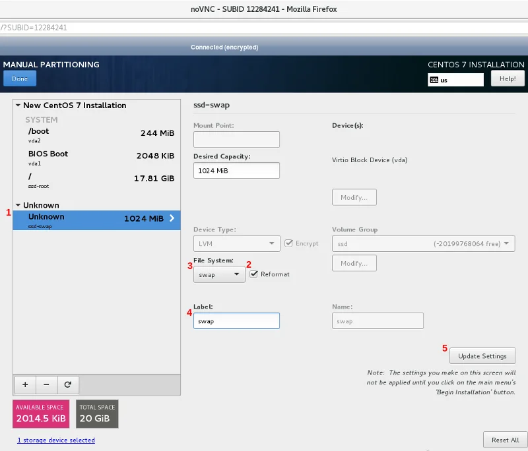
Task: Click the keyboard layout icon next to us
Action: (x=434, y=79)
